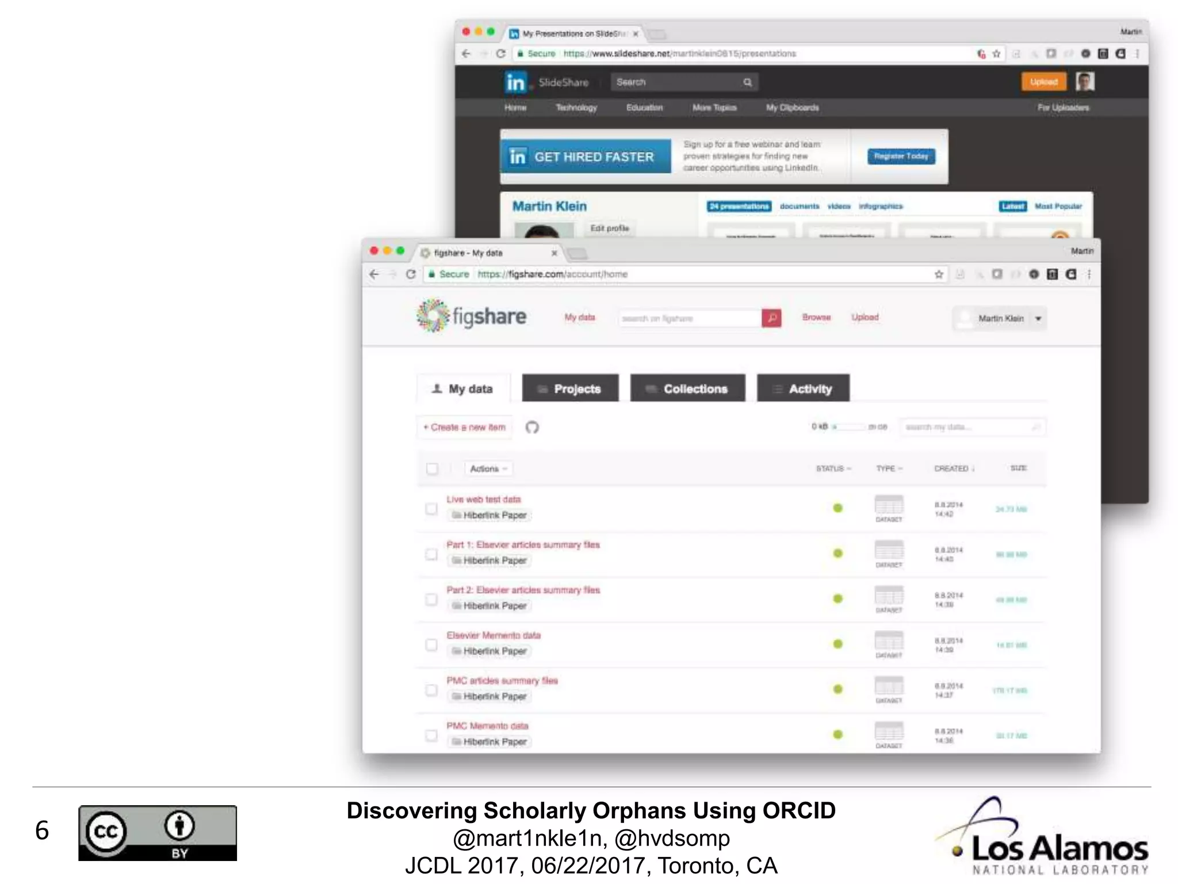Expand Martin Klein account menu in figshare

[1038, 318]
